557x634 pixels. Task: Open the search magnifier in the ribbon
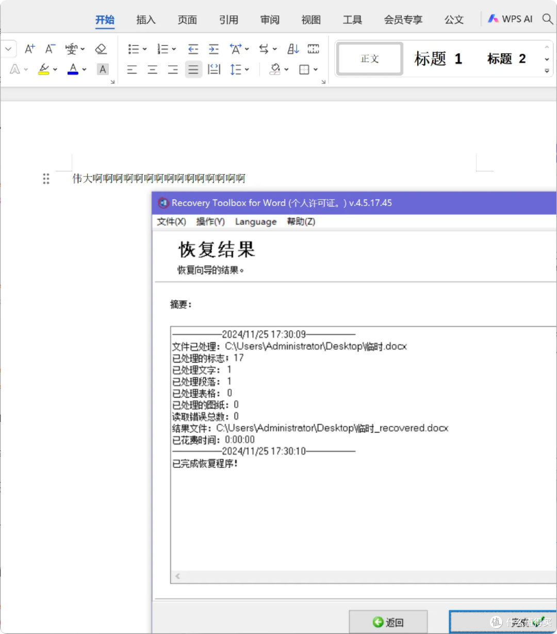coord(548,19)
